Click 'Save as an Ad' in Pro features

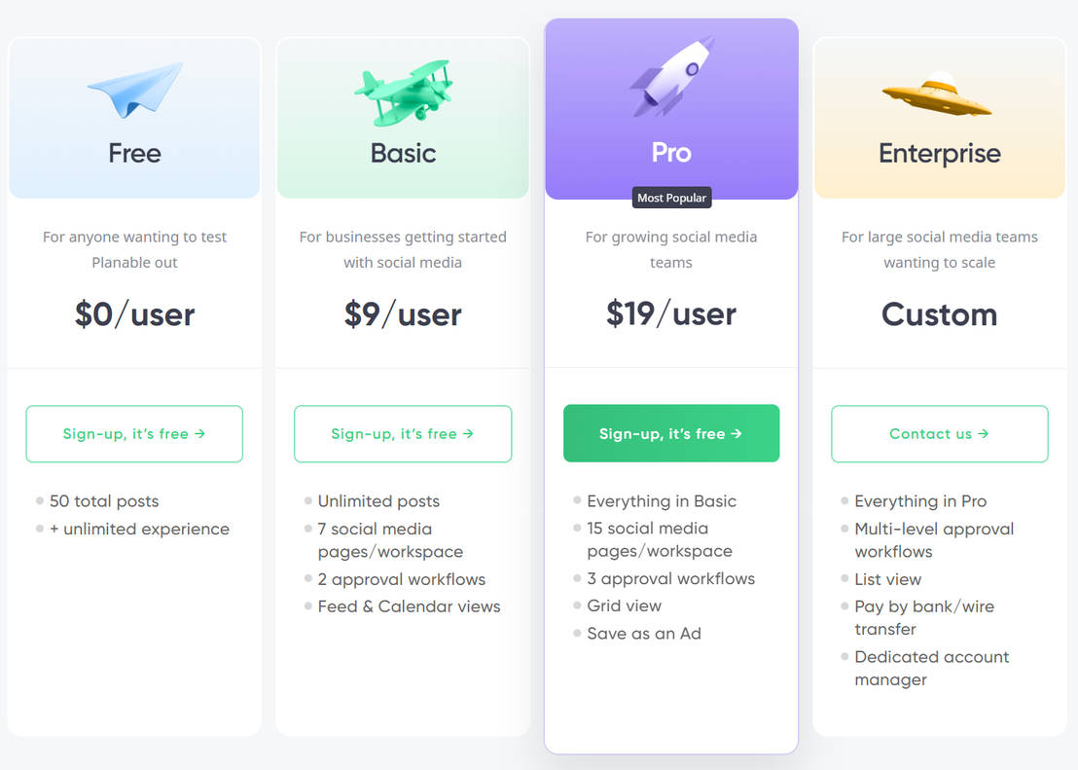pos(644,633)
